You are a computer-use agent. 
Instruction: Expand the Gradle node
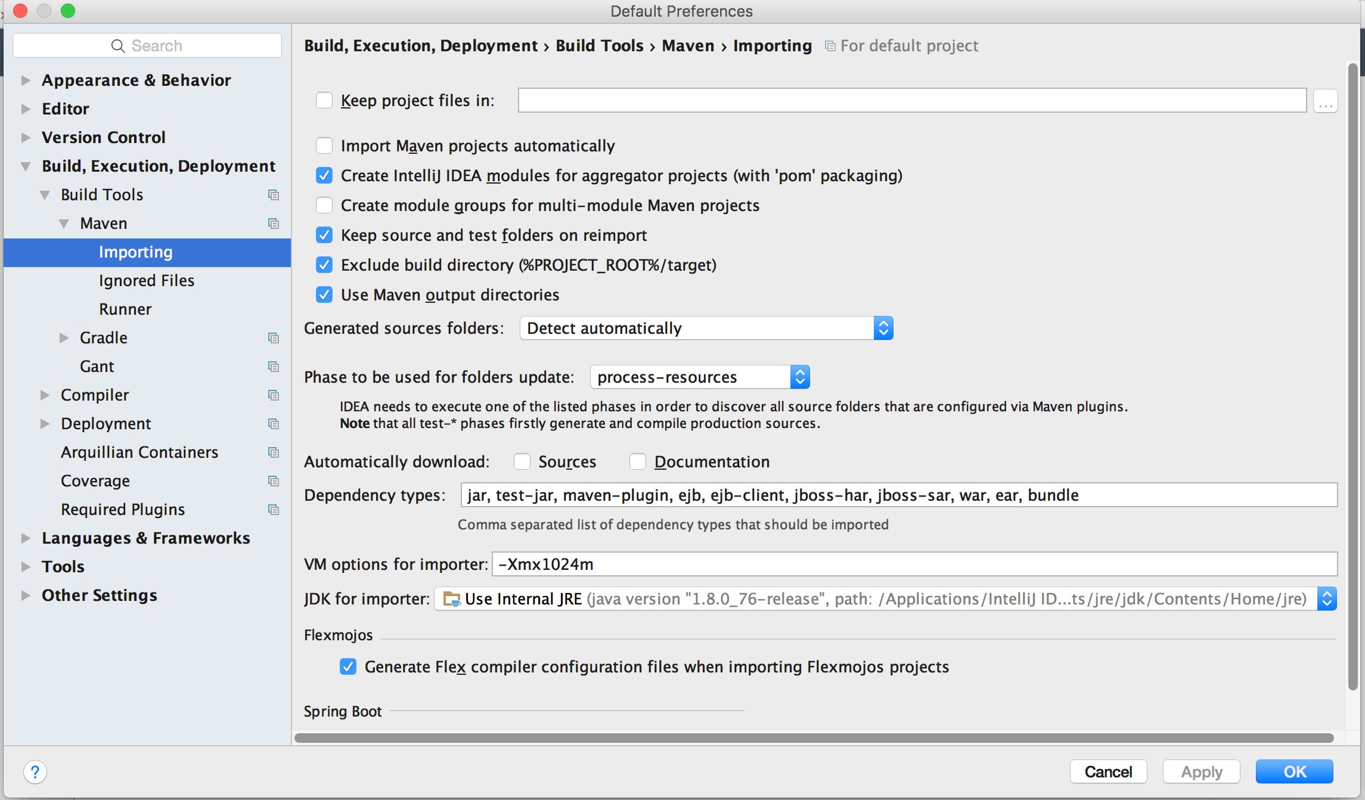click(x=64, y=338)
